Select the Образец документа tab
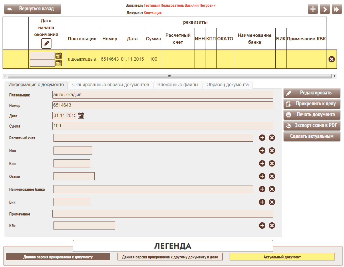 [227, 85]
